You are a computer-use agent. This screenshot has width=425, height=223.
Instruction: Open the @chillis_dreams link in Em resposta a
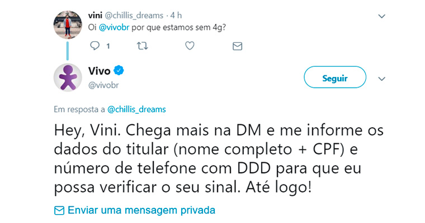pos(136,109)
